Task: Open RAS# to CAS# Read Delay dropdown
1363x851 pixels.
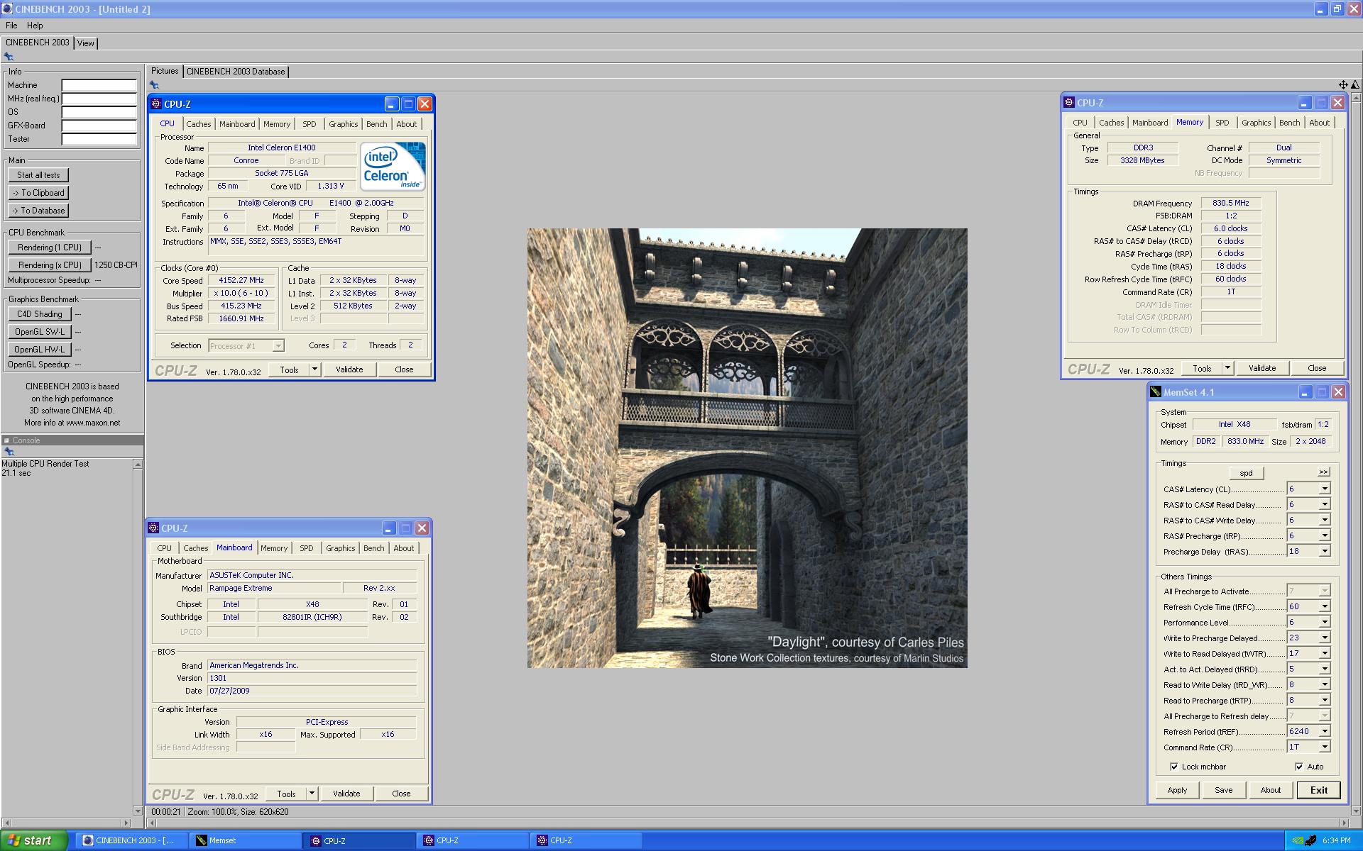Action: (x=1324, y=504)
